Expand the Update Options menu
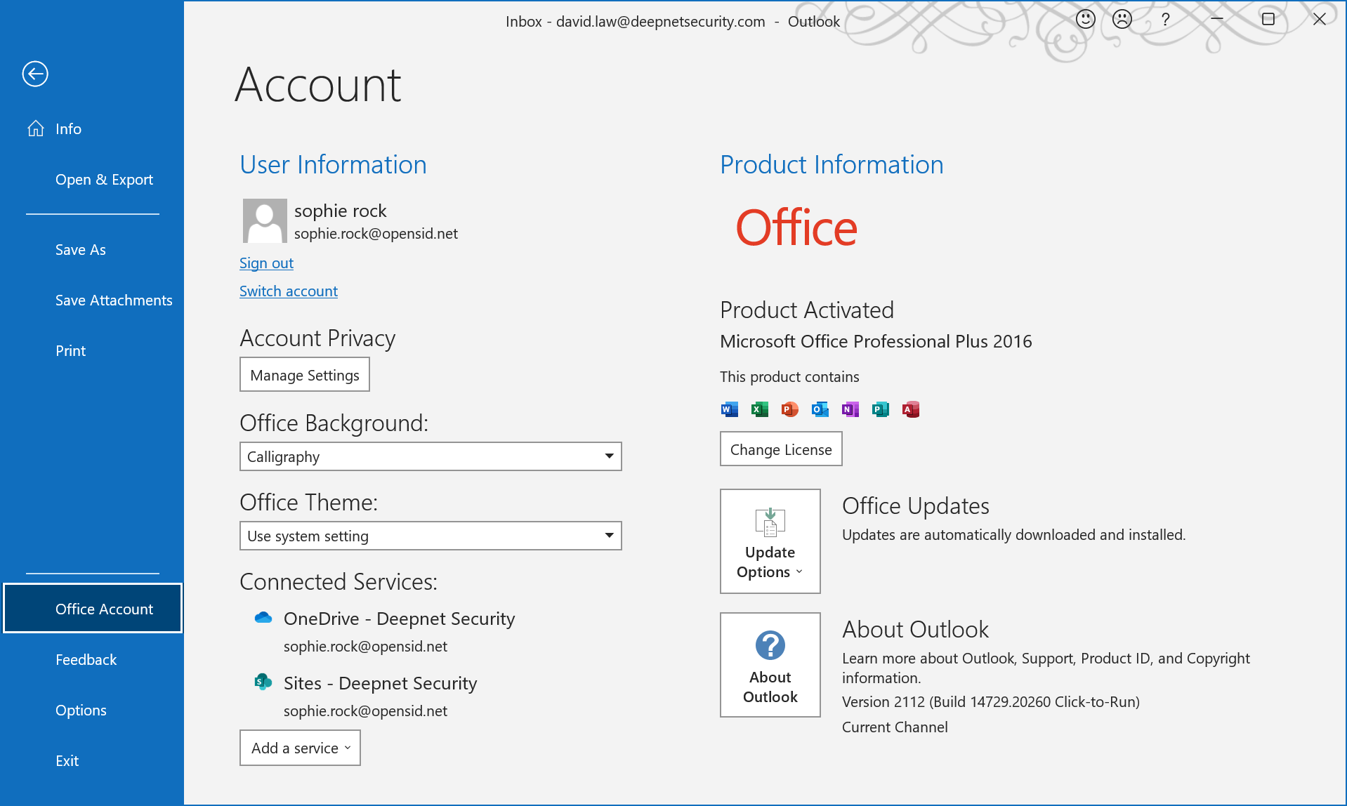Screen dimensions: 1347x806 [x=770, y=541]
